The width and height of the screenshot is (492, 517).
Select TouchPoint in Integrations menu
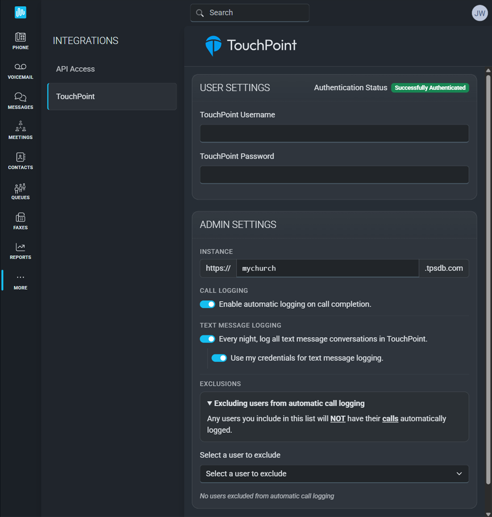pyautogui.click(x=112, y=96)
